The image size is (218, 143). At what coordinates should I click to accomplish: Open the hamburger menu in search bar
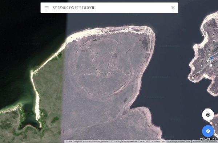(x=47, y=8)
